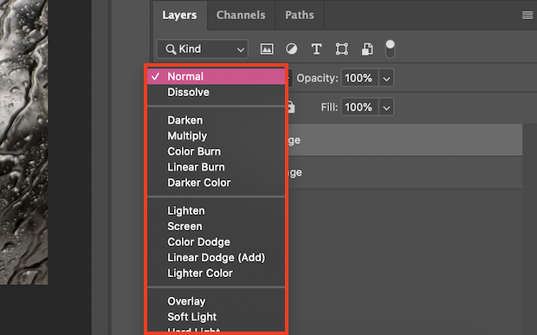Image resolution: width=537 pixels, height=335 pixels.
Task: Filter layers by pixel image icon
Action: [267, 49]
